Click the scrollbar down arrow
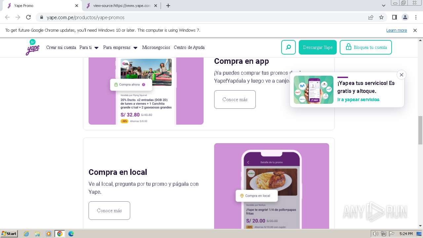 420,226
